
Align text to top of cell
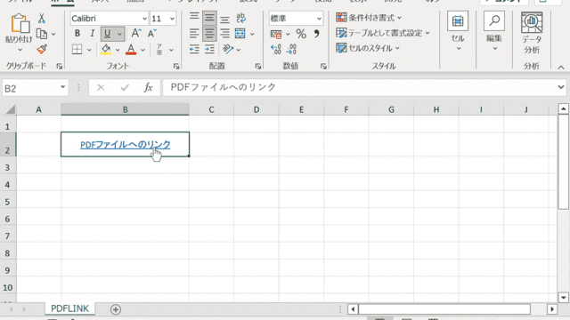194,18
